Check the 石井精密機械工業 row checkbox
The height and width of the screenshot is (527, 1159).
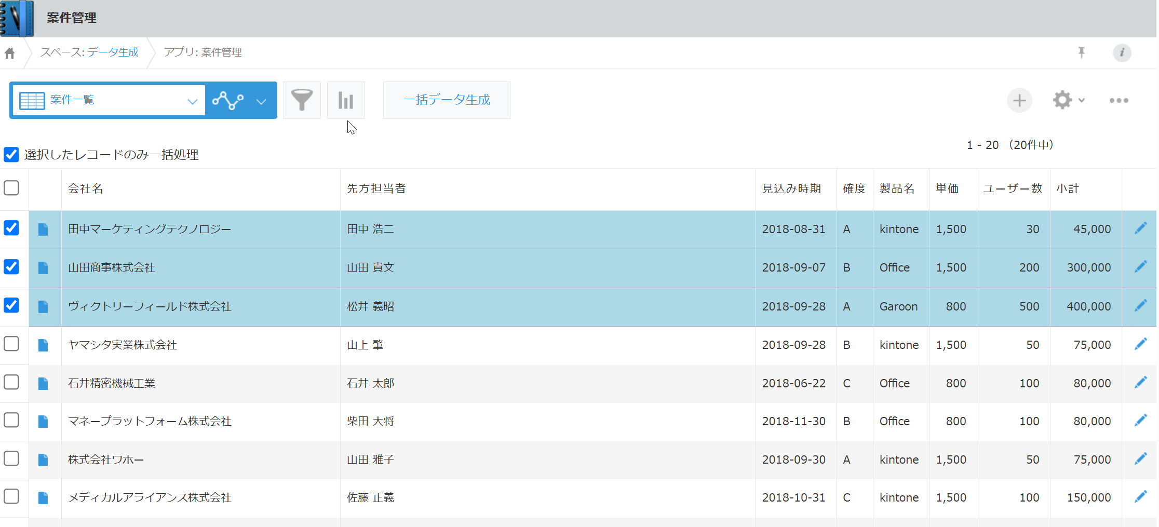point(11,383)
